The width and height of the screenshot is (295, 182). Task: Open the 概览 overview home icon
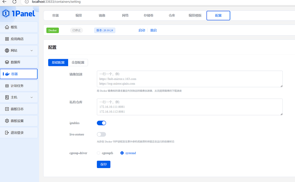click(7, 27)
